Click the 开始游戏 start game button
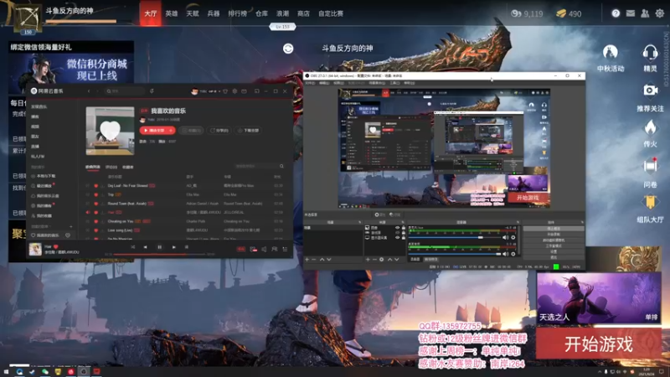 click(599, 344)
